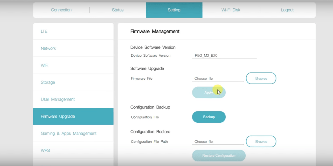
Task: Open the WPS sidebar item
Action: [73, 151]
